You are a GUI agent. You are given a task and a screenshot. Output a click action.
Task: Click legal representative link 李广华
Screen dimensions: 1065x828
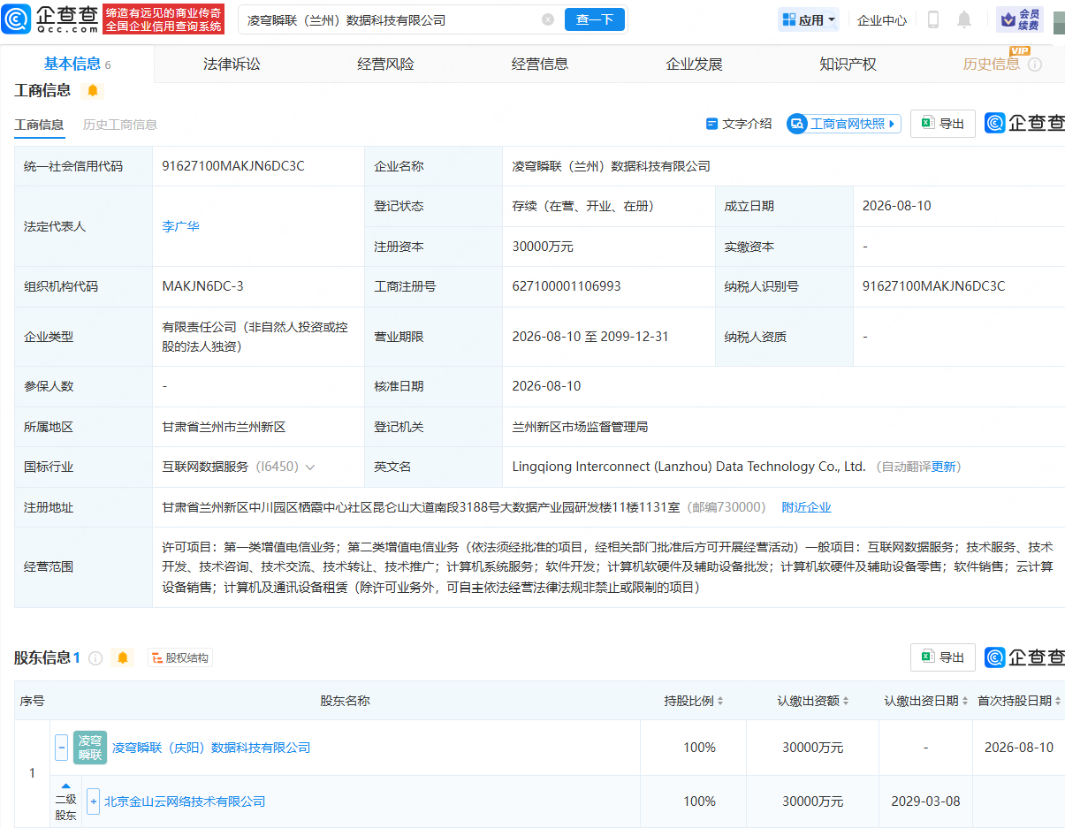coord(180,226)
